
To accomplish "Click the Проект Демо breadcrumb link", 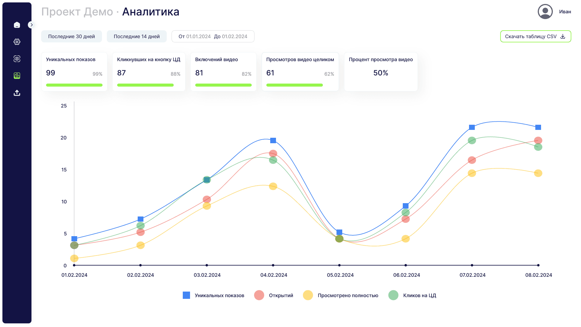I will tap(77, 12).
